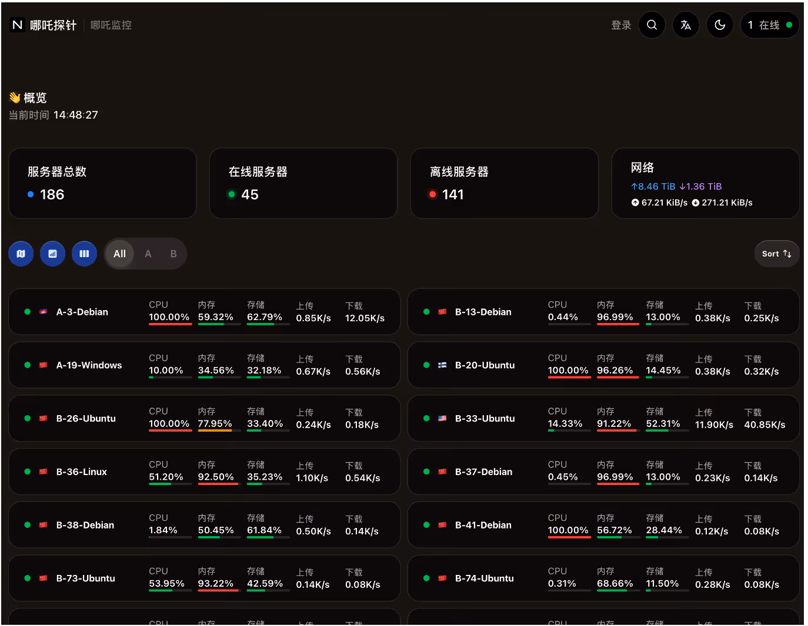Filter by the 离线服务器 card
Viewport: 808px width, 626px height.
coord(505,183)
